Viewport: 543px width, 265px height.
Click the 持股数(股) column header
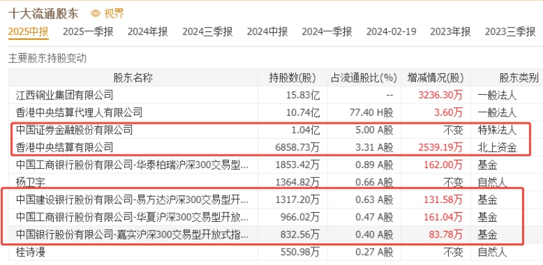click(292, 78)
